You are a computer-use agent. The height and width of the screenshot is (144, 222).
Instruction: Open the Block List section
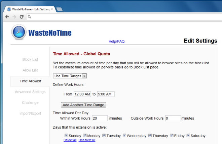(x=30, y=60)
